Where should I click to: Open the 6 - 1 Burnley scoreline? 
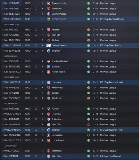click(95, 93)
